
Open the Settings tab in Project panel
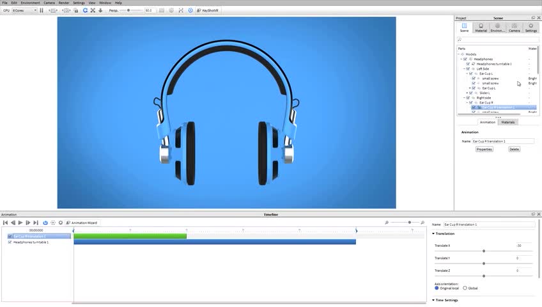tap(531, 28)
